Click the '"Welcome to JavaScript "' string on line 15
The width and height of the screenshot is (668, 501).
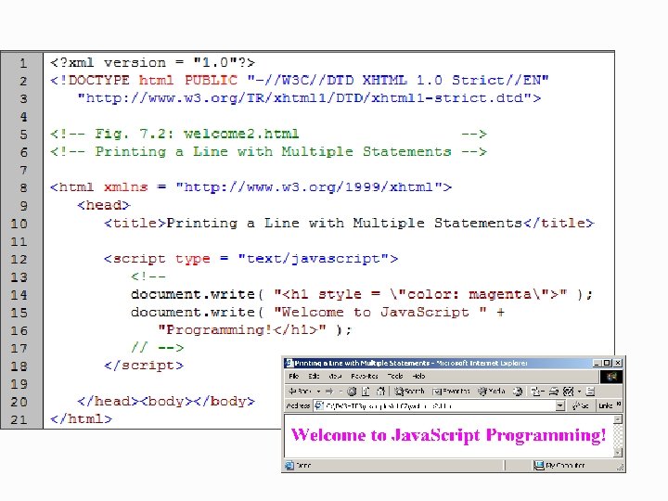pos(380,312)
